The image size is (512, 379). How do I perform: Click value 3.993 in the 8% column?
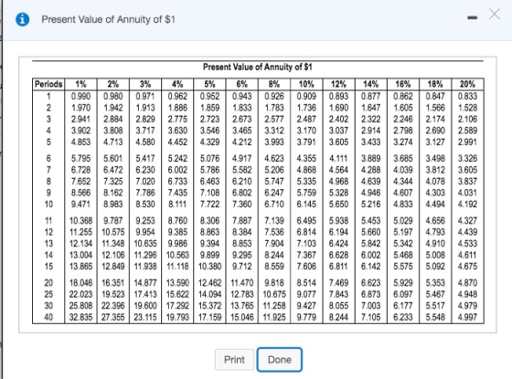[x=274, y=142]
